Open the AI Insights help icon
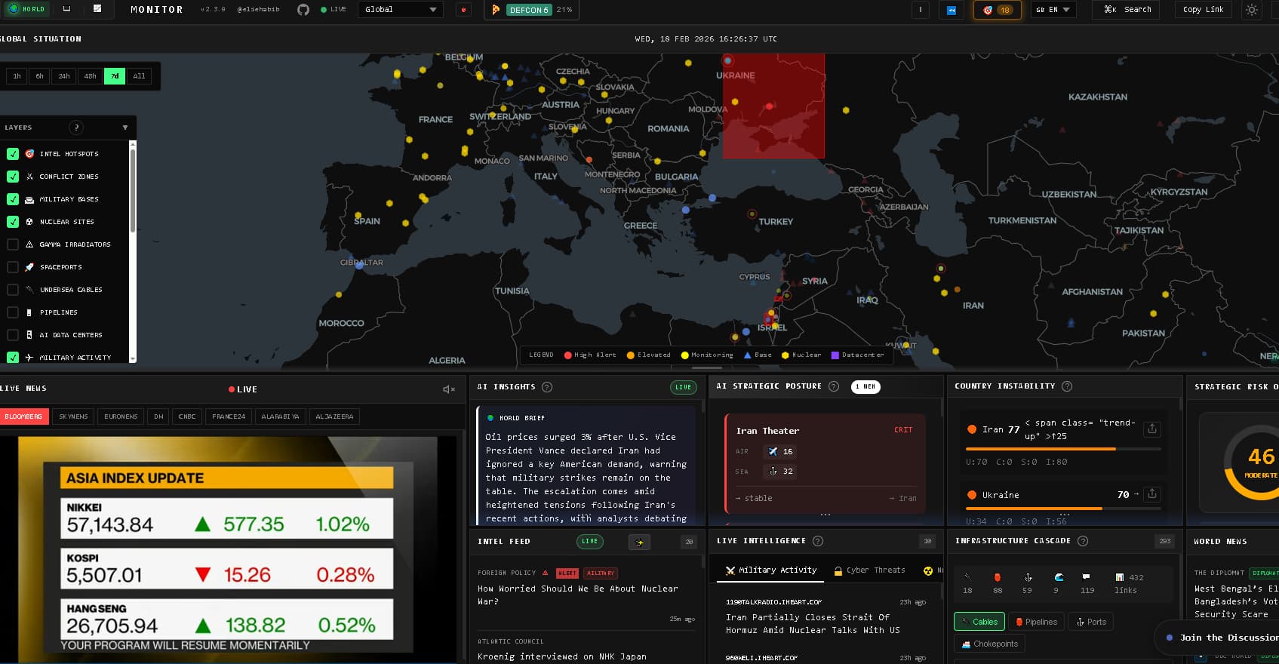 (547, 387)
